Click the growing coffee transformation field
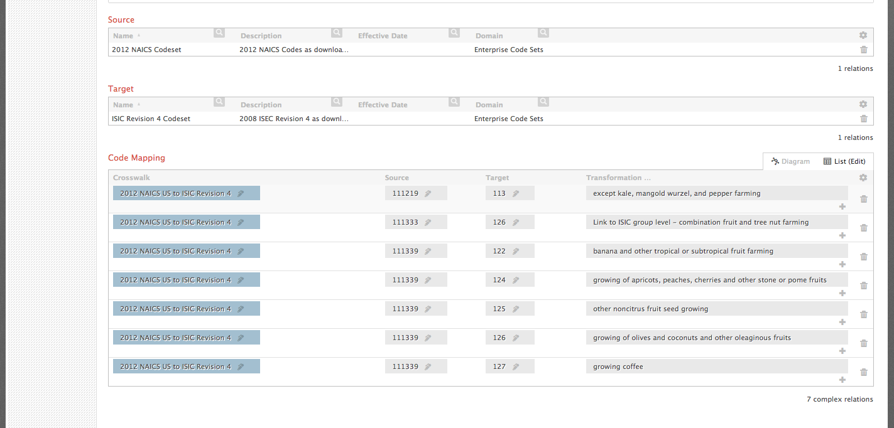Screen dimensions: 894x428 click(717, 366)
